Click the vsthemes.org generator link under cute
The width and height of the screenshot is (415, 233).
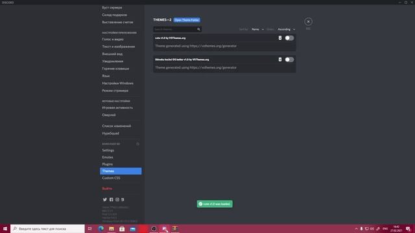pos(213,46)
